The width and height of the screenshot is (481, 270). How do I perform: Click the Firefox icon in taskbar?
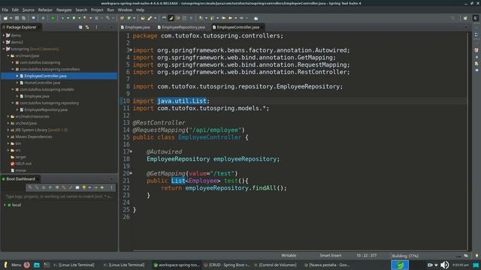click(x=27, y=265)
